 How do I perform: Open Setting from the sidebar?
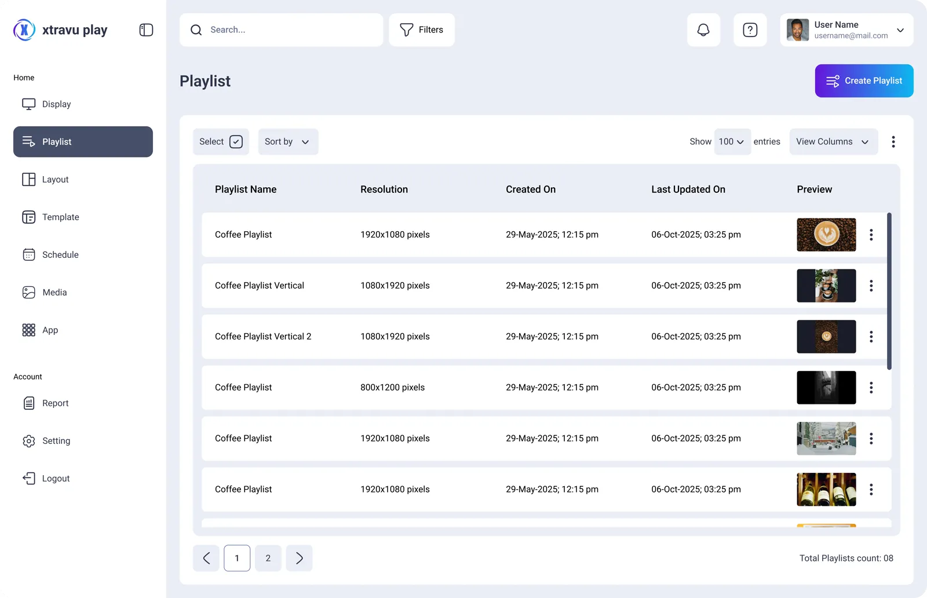click(83, 441)
